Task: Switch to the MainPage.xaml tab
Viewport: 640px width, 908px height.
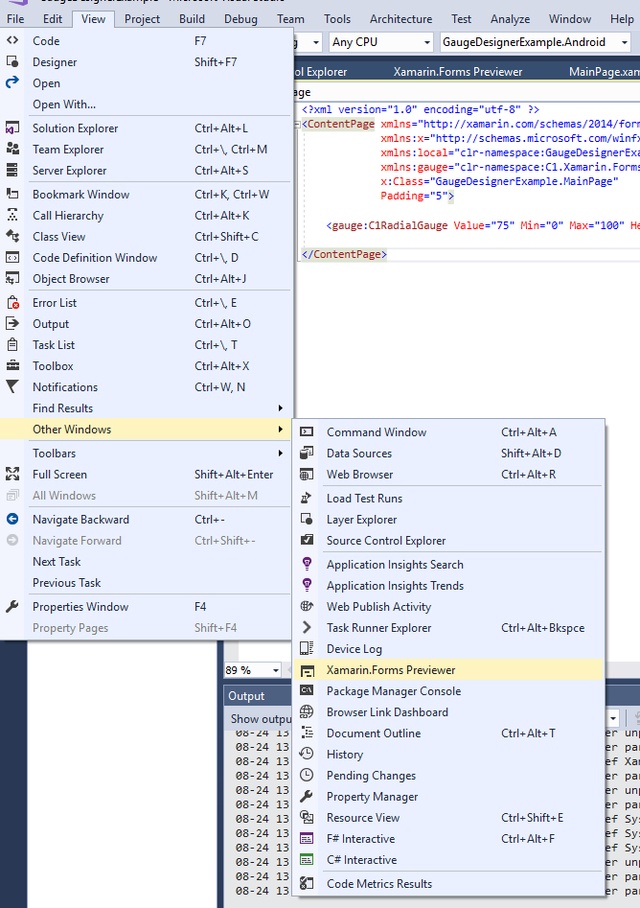Action: point(605,72)
